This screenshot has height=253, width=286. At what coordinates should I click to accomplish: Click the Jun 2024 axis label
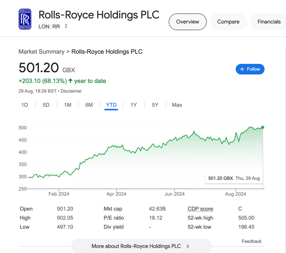coord(175,194)
